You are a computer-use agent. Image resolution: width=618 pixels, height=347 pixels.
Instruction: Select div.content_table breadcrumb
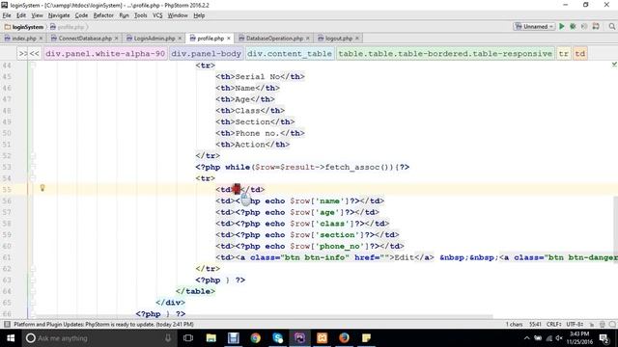pos(290,54)
